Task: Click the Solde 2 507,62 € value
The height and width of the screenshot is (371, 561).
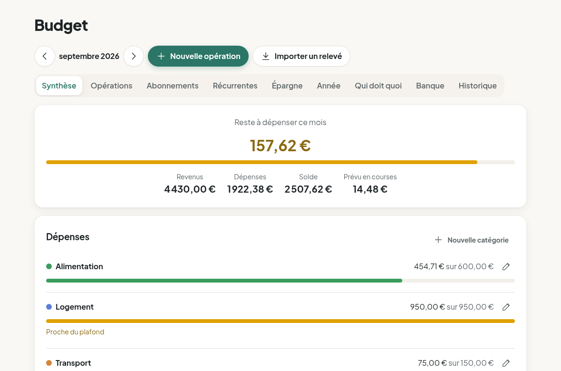Action: click(309, 189)
